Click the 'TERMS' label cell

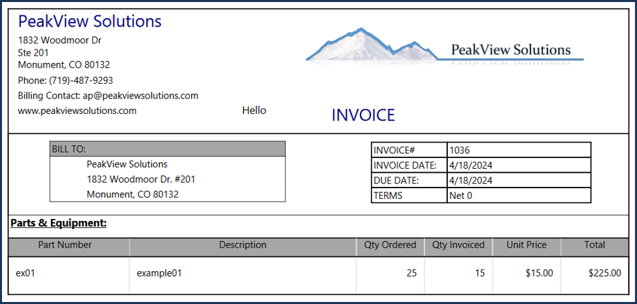[409, 196]
